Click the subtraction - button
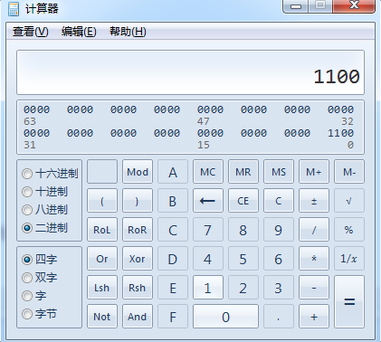The image size is (381, 342). tap(314, 288)
